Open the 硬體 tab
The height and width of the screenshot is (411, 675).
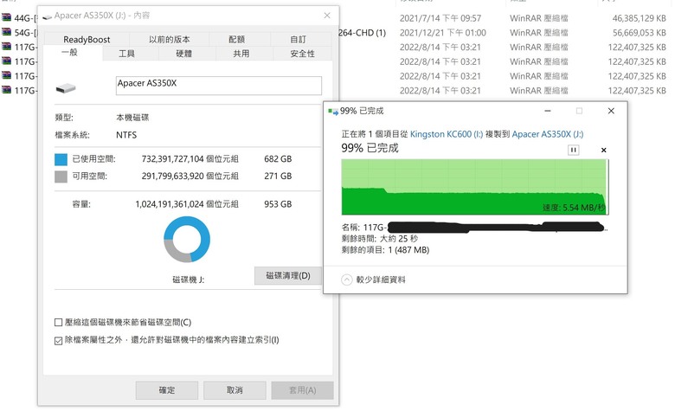(x=183, y=54)
